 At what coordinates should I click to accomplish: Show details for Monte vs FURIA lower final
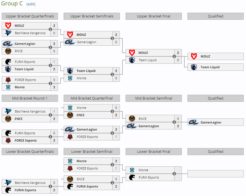point(174,174)
